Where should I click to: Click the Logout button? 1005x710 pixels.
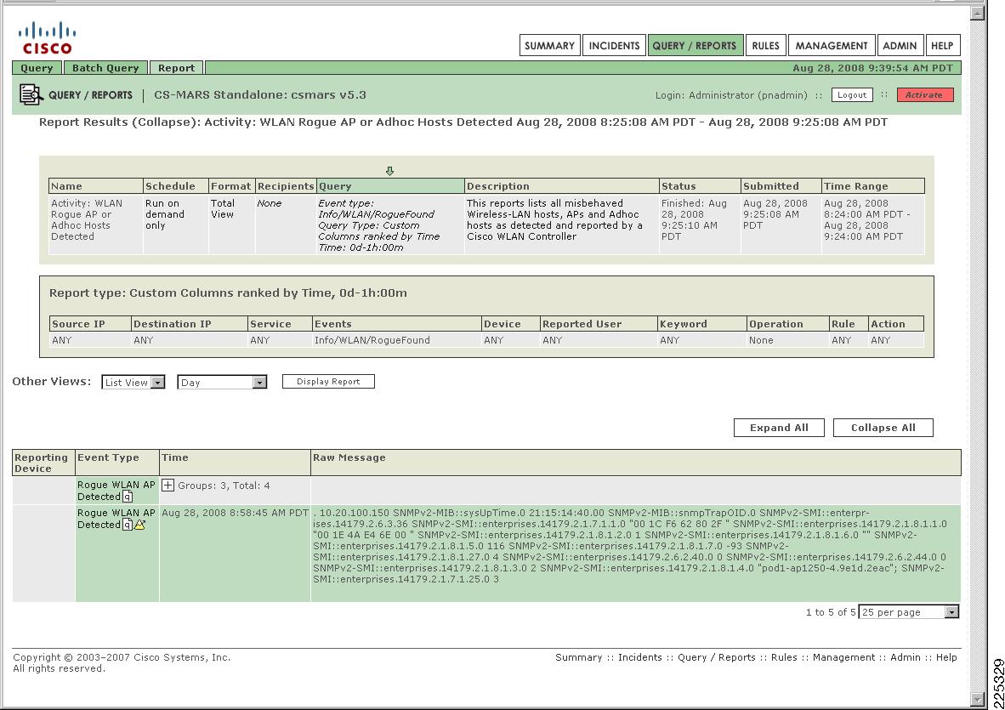coord(852,95)
